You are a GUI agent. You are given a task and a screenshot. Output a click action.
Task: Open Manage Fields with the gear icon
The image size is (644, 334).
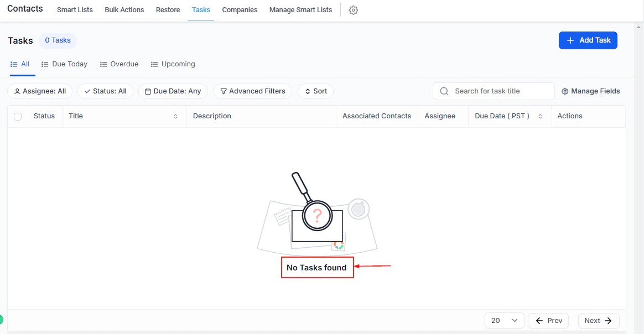[565, 91]
